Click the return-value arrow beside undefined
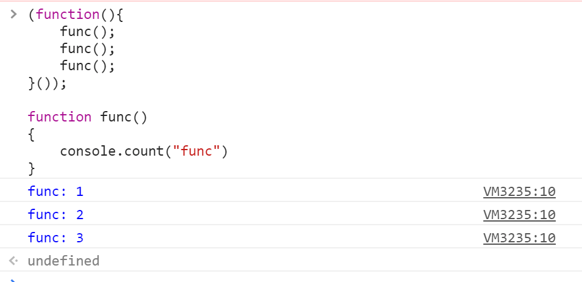 [13, 261]
